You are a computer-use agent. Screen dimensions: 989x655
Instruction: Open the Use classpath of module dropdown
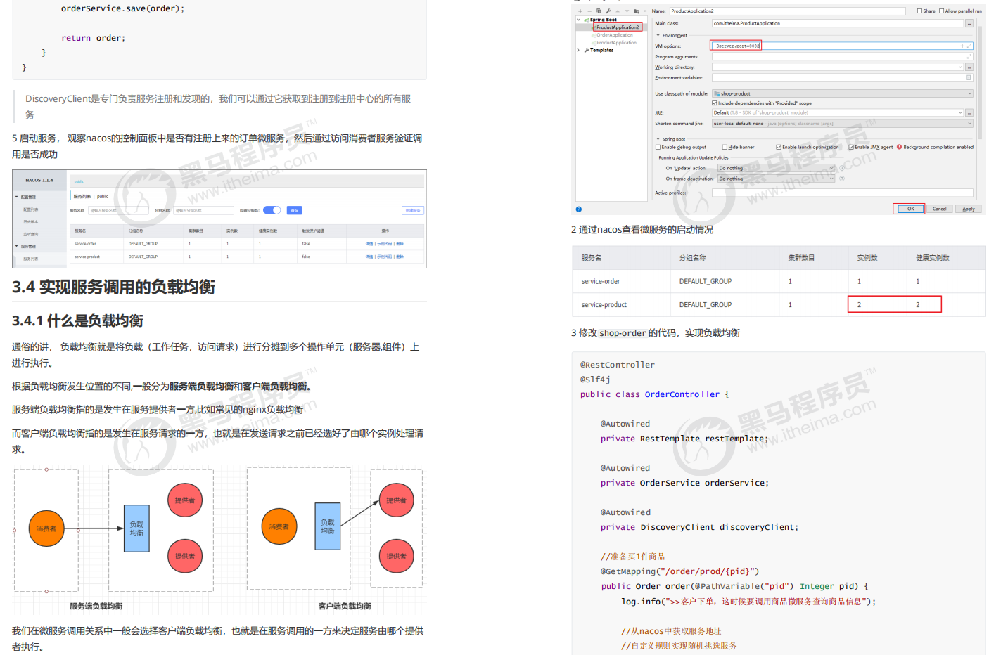coord(843,93)
